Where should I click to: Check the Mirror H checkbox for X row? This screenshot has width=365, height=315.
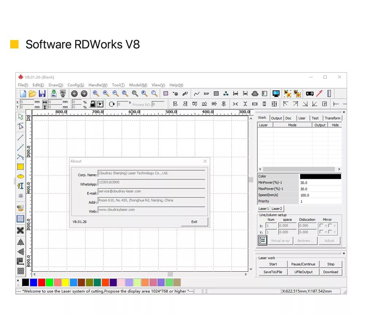pyautogui.click(x=321, y=225)
